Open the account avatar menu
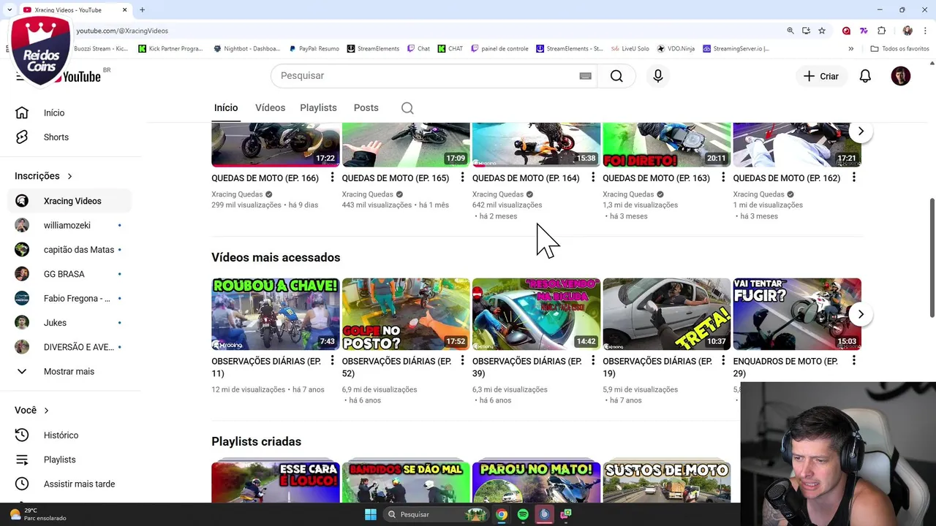 point(901,76)
